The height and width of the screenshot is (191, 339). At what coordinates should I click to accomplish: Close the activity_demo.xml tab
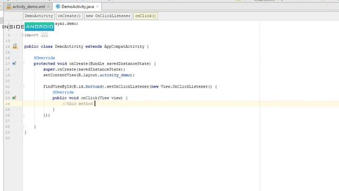click(x=48, y=7)
